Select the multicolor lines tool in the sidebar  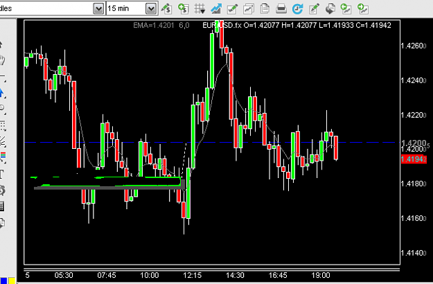point(3,157)
